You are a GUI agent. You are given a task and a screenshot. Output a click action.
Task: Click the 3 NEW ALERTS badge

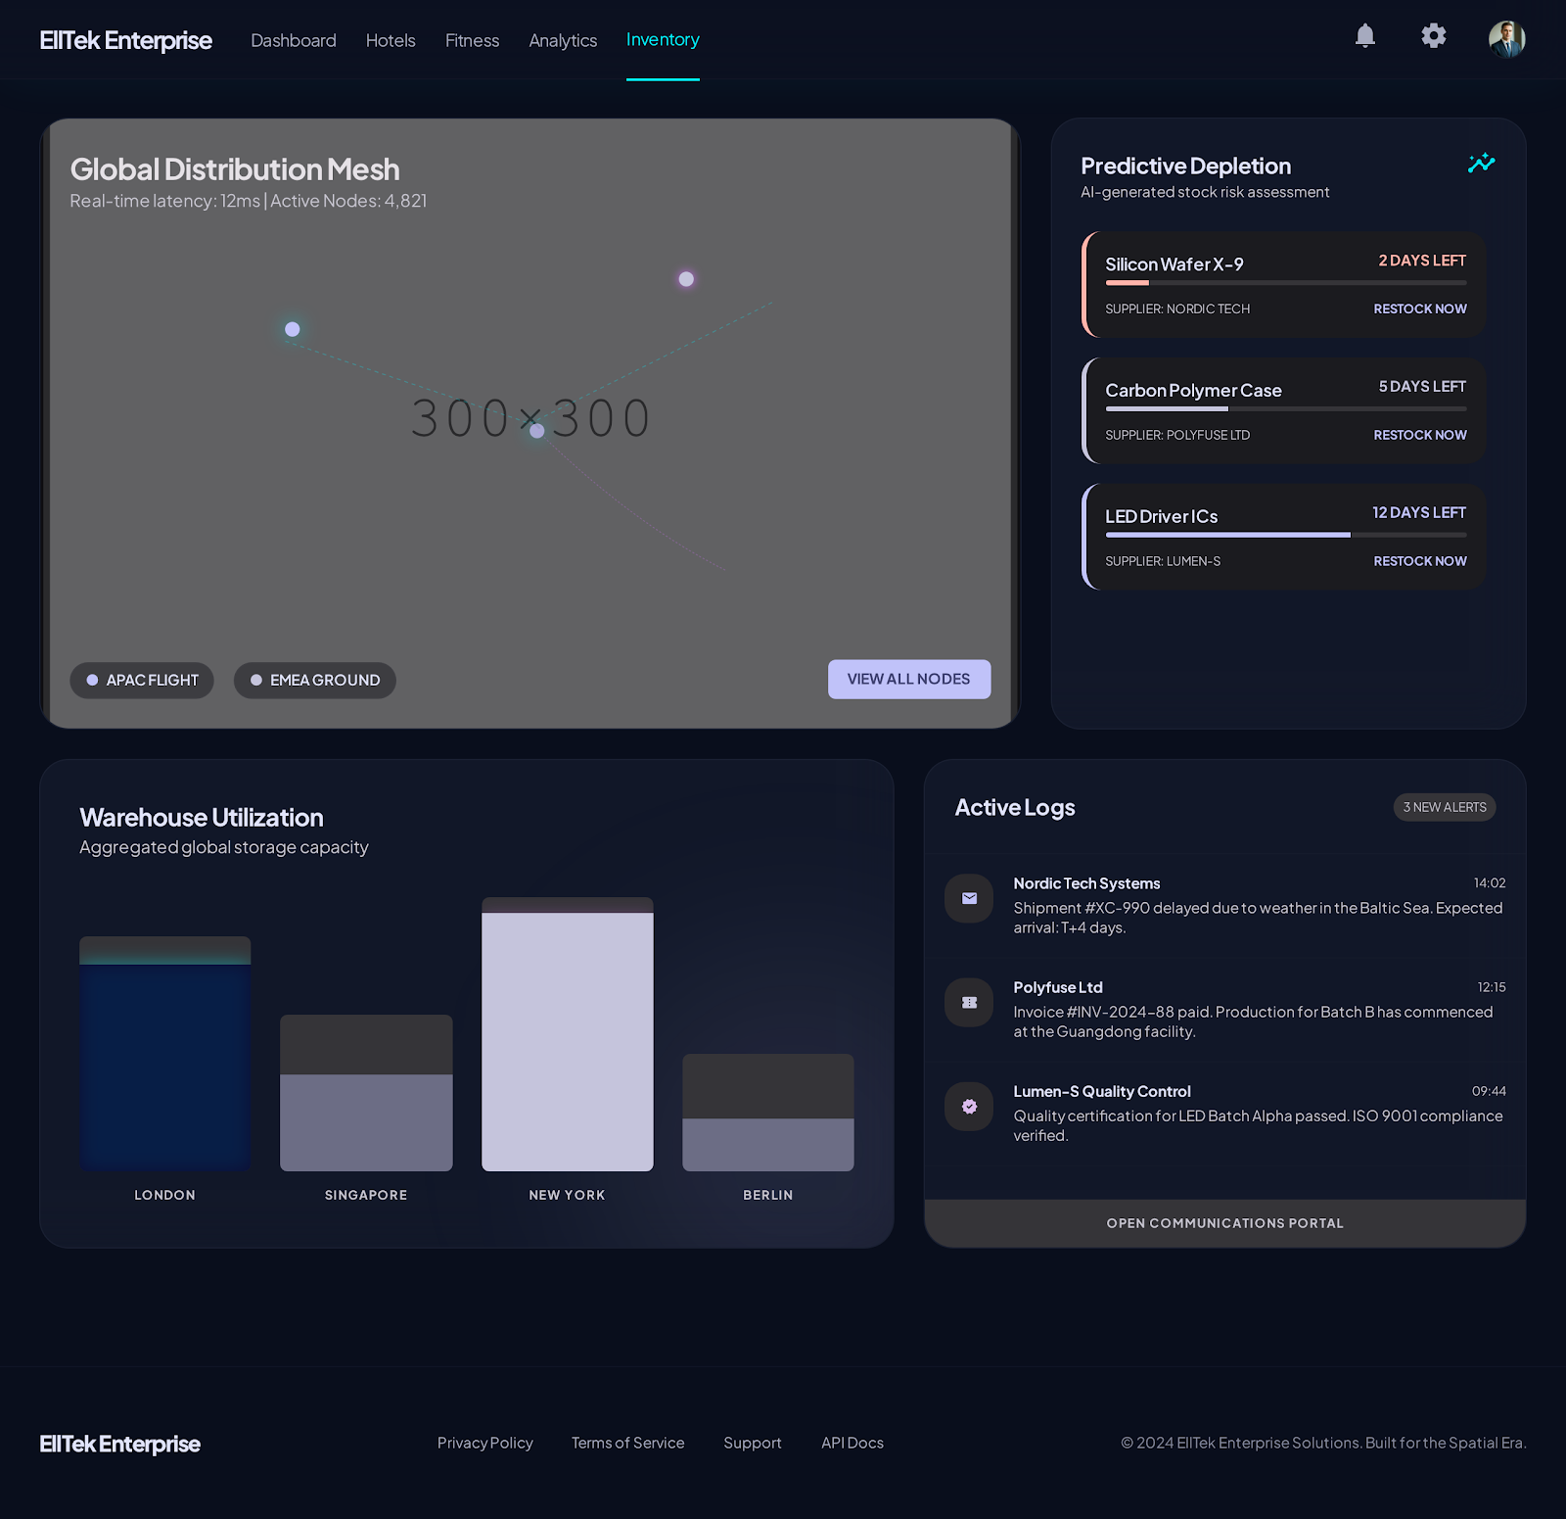[1444, 807]
